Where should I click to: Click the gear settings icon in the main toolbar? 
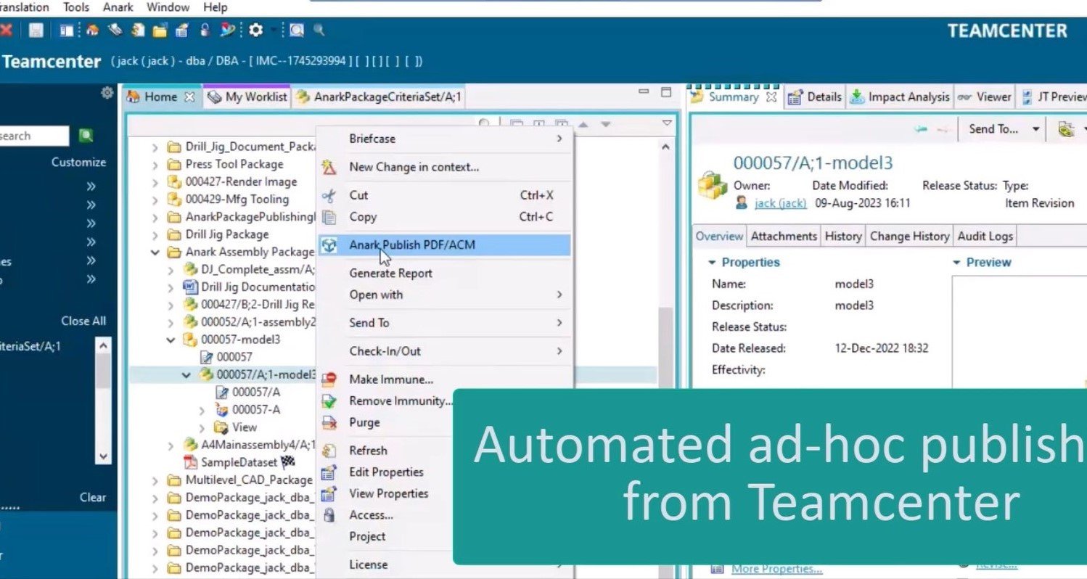[x=255, y=30]
